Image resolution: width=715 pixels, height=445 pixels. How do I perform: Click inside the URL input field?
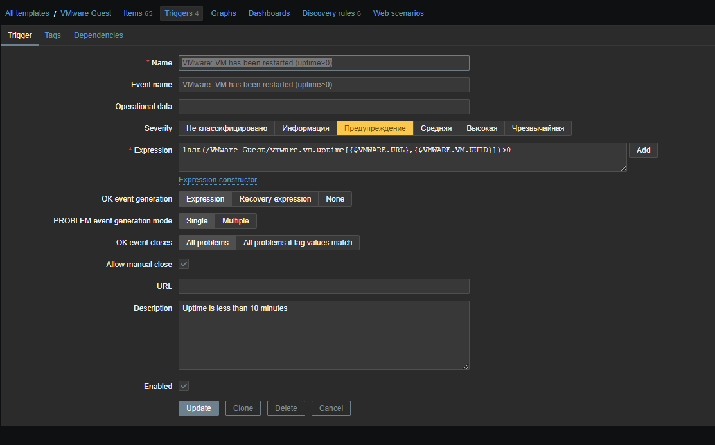[x=324, y=286]
